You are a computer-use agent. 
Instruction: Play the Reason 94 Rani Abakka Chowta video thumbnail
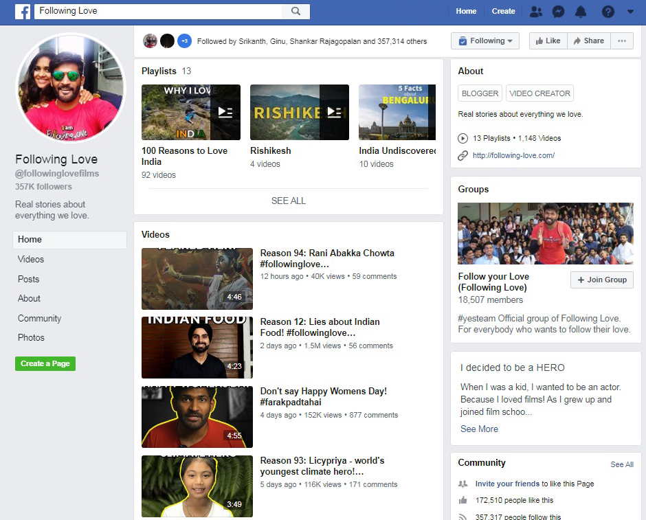click(197, 279)
